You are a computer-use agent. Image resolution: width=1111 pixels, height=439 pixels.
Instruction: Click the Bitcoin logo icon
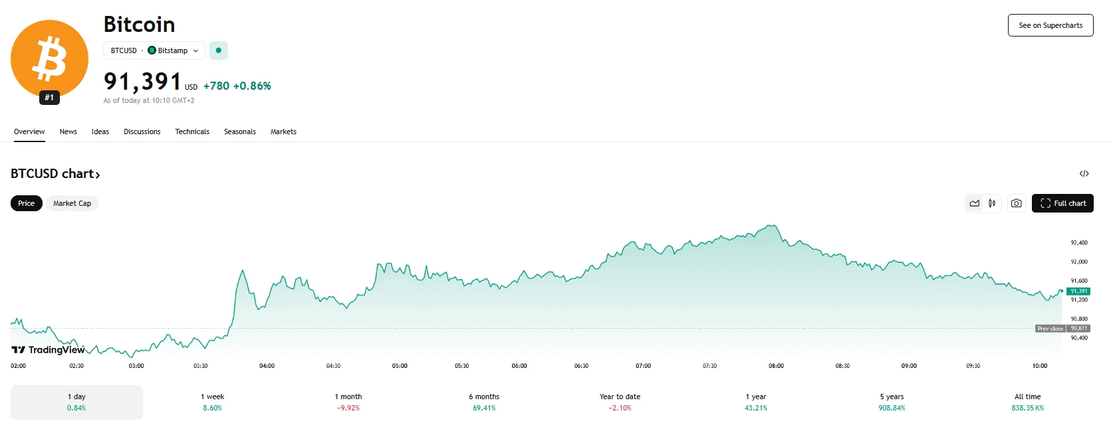tap(49, 58)
